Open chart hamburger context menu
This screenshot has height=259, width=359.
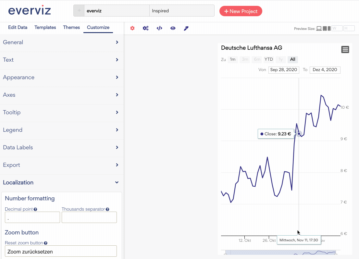click(345, 49)
